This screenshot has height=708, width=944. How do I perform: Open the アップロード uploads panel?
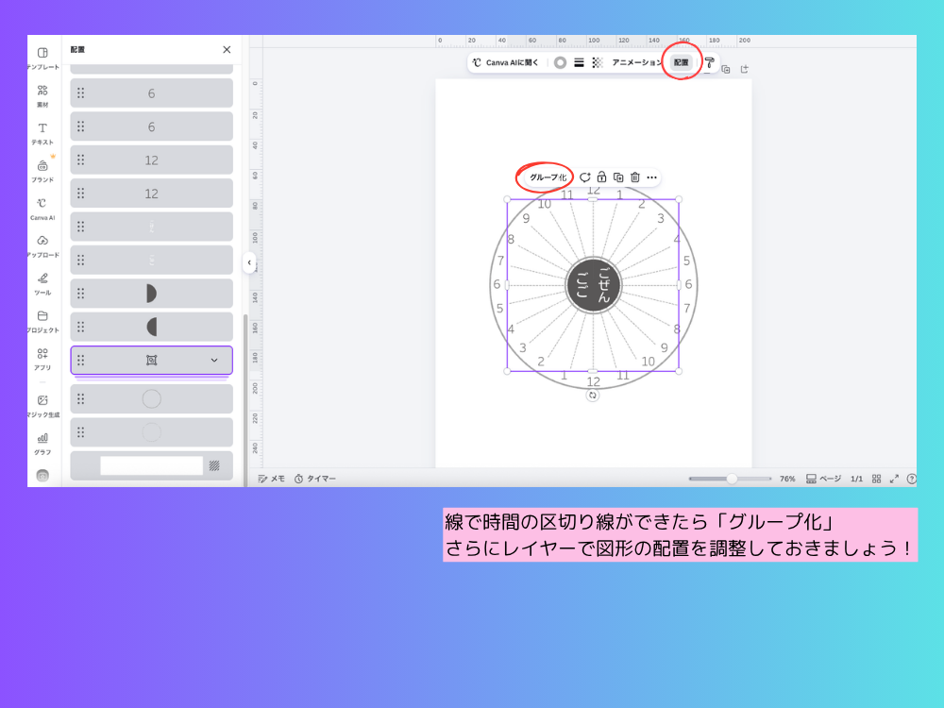pos(42,245)
